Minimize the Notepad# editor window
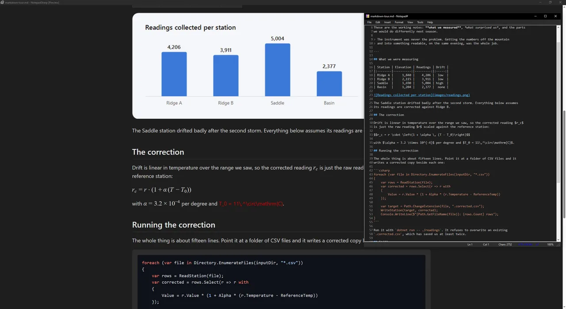The image size is (566, 309). 535,16
